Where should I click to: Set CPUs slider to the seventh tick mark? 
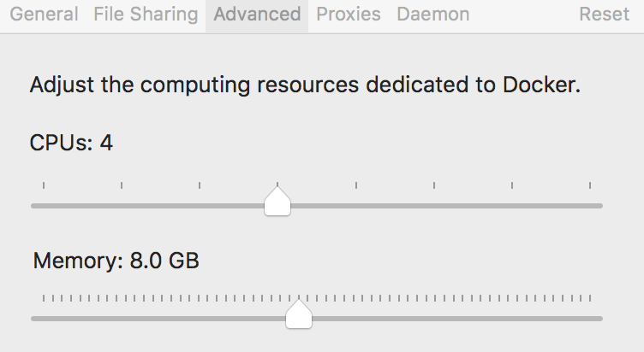(512, 206)
